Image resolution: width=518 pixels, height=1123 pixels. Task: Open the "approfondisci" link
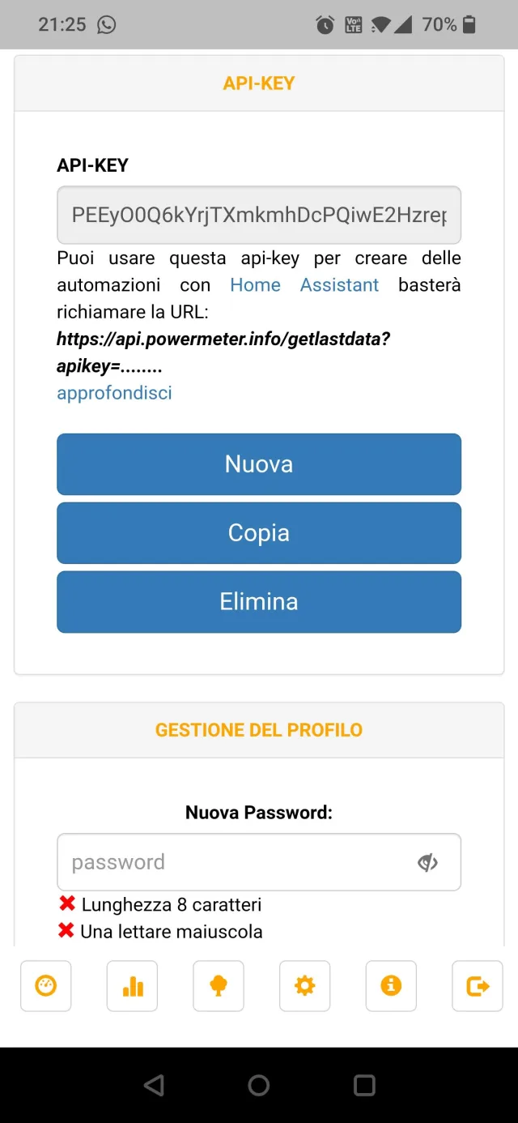coord(114,393)
